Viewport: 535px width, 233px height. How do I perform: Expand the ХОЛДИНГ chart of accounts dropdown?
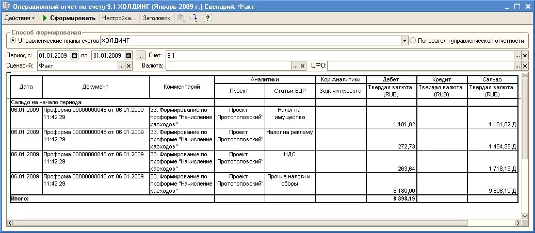coord(404,41)
